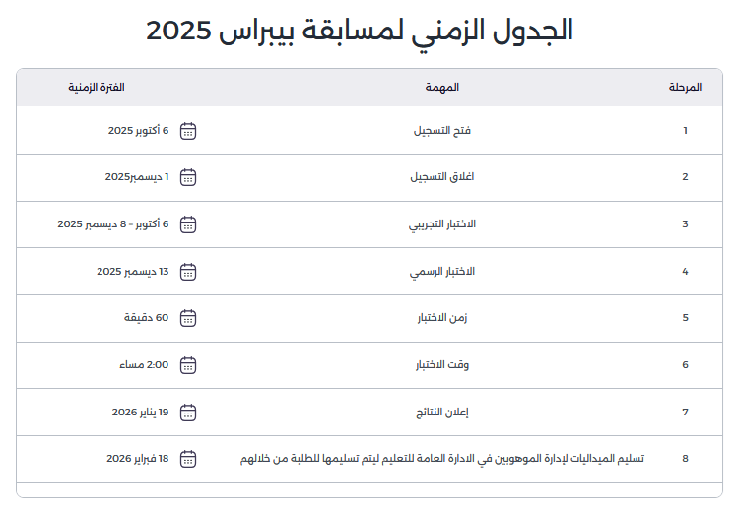Click the page title الجدول الزمني لمسابقة بيبراس 2025
Screen dimensions: 737x510
[360, 31]
